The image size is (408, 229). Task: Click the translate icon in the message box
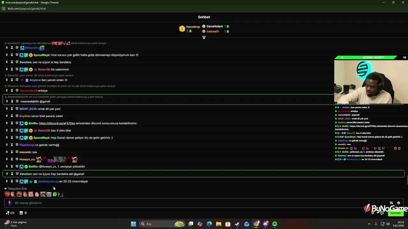[x=391, y=203]
